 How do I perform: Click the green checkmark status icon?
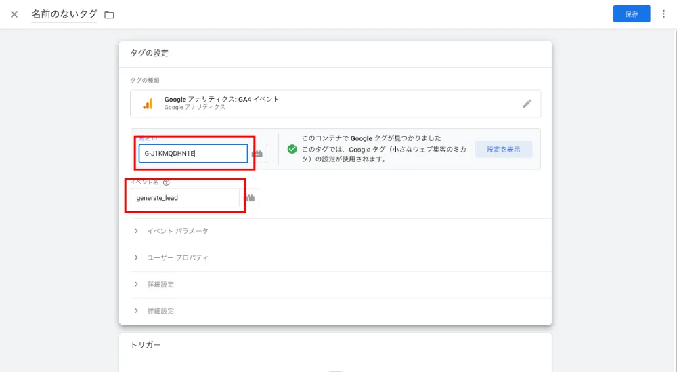point(292,149)
